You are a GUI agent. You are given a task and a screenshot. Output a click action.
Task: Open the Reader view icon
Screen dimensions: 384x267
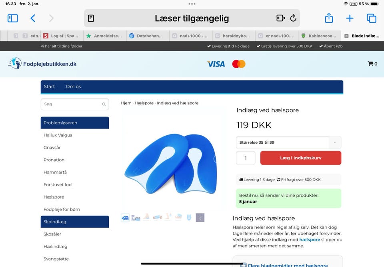[91, 18]
